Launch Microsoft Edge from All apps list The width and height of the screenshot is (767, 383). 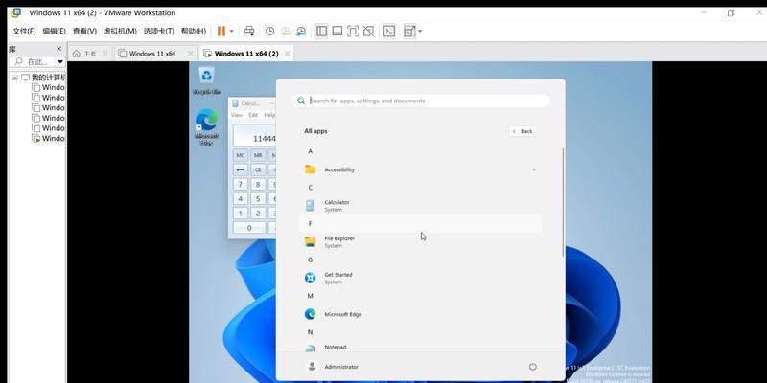[421, 314]
